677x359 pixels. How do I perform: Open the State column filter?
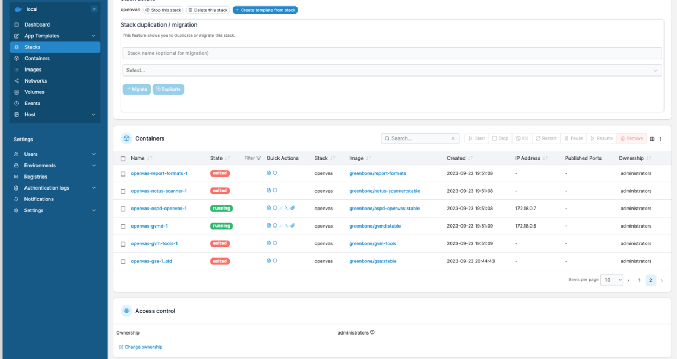click(x=252, y=158)
